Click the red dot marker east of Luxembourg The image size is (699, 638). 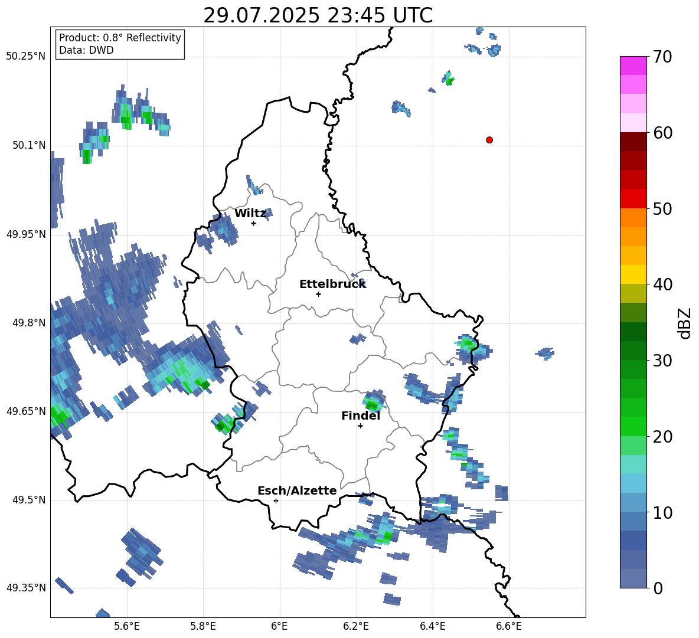pos(489,140)
